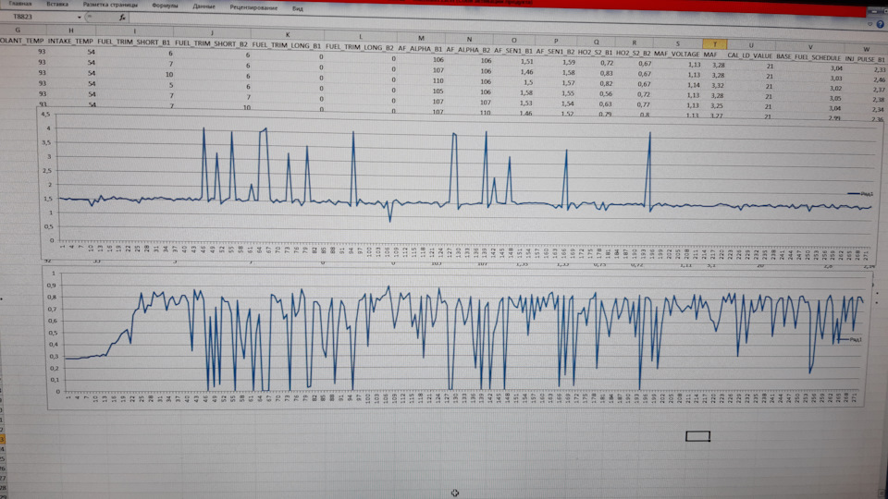Click the MAF_VOLTAGE header cell

point(677,54)
